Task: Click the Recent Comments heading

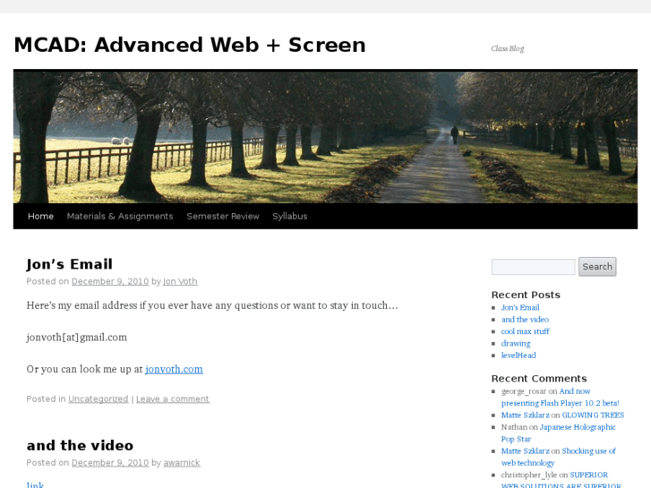Action: pyautogui.click(x=539, y=379)
